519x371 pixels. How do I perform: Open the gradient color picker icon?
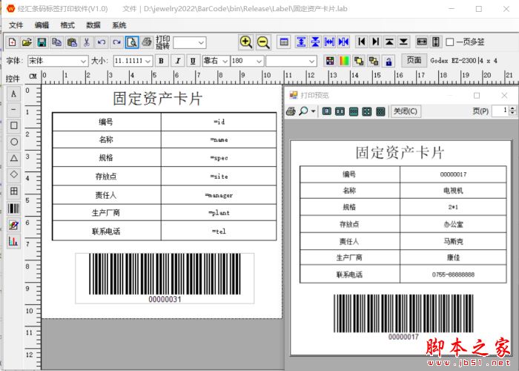coord(345,61)
